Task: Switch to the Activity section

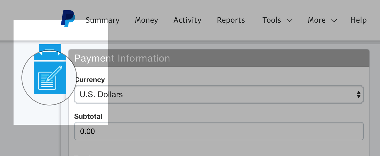Action: point(187,20)
